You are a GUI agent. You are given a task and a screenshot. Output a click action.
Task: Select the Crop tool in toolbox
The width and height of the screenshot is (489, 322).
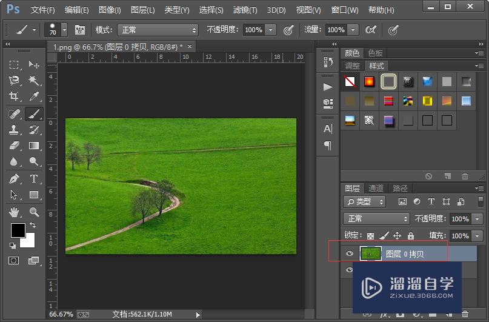[14, 96]
